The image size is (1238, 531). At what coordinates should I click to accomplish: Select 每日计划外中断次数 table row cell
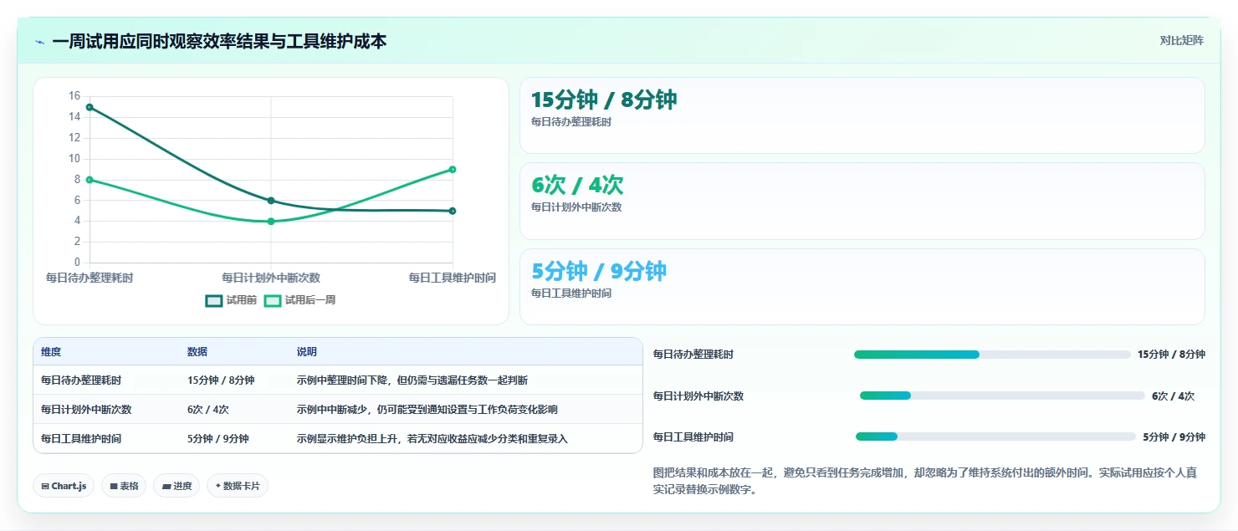click(86, 410)
